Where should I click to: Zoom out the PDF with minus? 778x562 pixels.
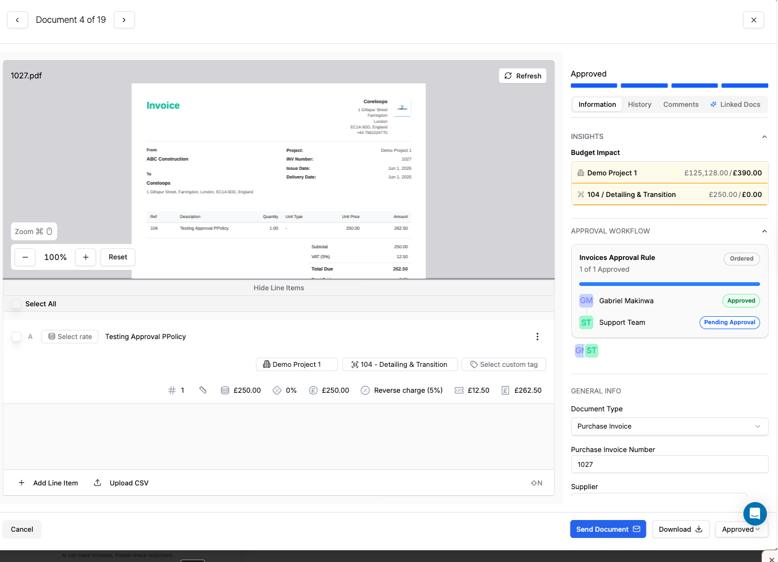click(x=25, y=257)
